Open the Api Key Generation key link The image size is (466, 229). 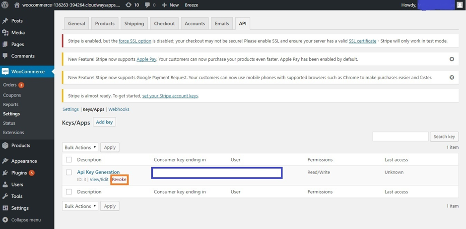[98, 172]
